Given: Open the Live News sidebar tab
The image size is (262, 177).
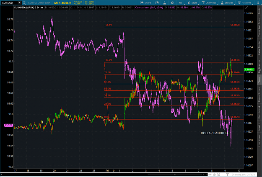Looking at the screenshot, I should [x=259, y=141].
